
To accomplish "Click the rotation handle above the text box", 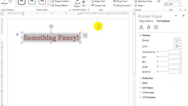I will click(x=51, y=26).
